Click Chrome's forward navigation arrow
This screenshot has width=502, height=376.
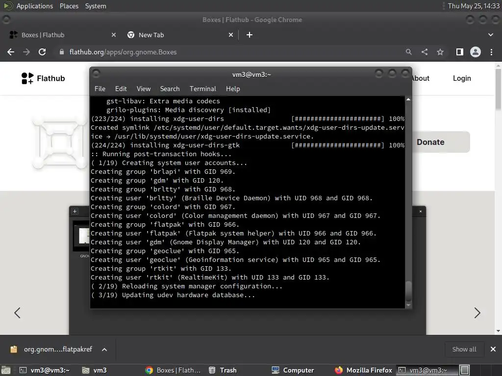click(26, 52)
